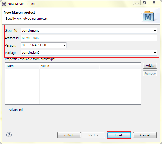162x144 pixels.
Task: Expand the Advanced section
Action: [6, 110]
